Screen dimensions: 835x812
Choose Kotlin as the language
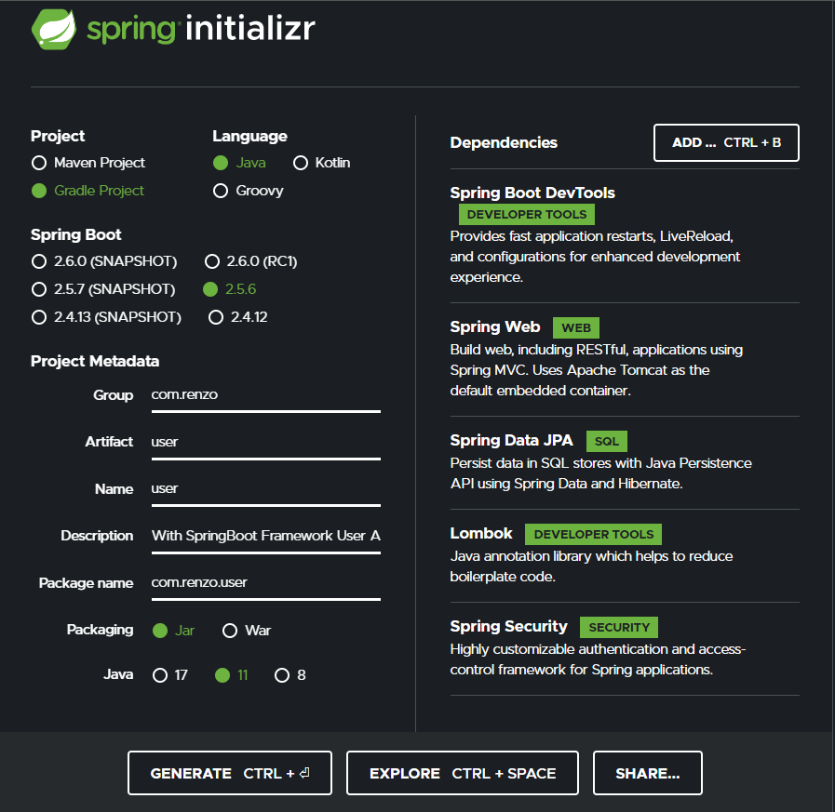pos(301,163)
